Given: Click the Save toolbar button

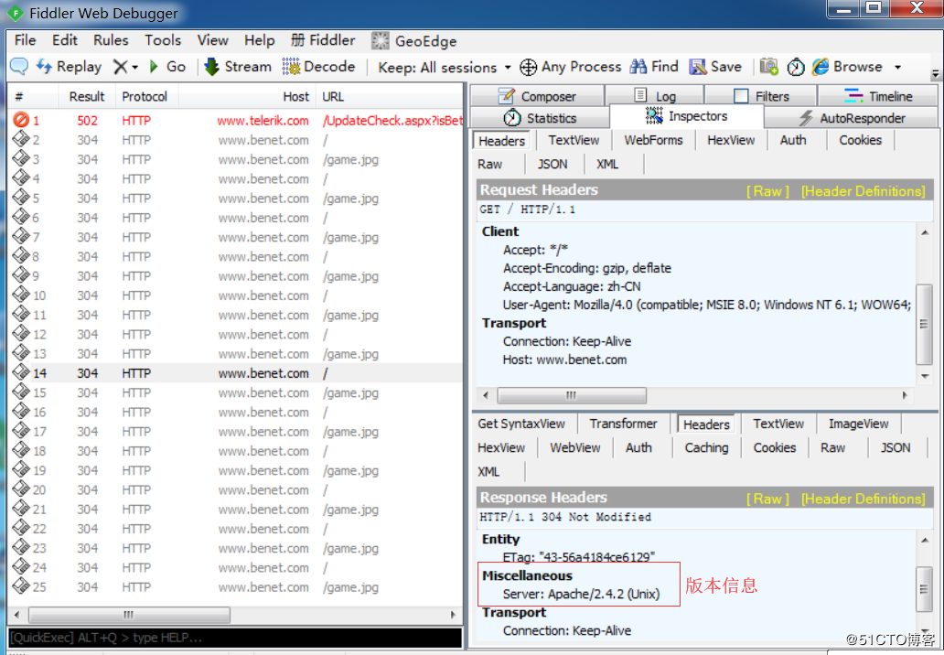Looking at the screenshot, I should pyautogui.click(x=715, y=66).
